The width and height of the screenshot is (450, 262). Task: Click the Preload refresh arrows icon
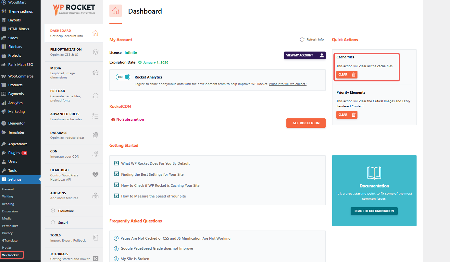point(95,96)
